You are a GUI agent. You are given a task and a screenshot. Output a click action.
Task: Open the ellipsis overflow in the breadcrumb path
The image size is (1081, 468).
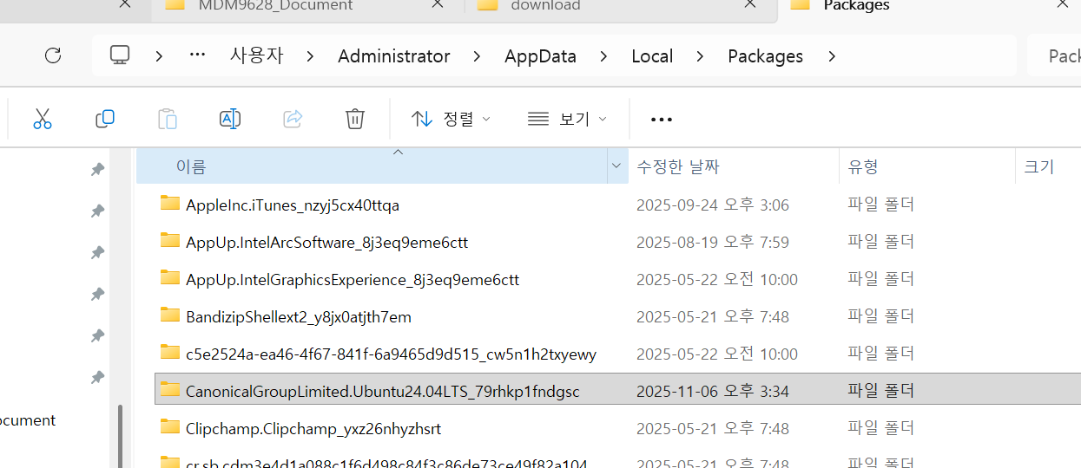pyautogui.click(x=197, y=55)
